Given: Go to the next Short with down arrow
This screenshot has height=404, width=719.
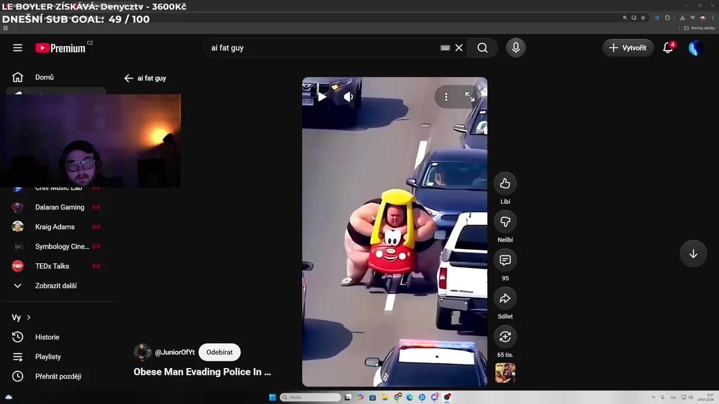Looking at the screenshot, I should pos(693,254).
